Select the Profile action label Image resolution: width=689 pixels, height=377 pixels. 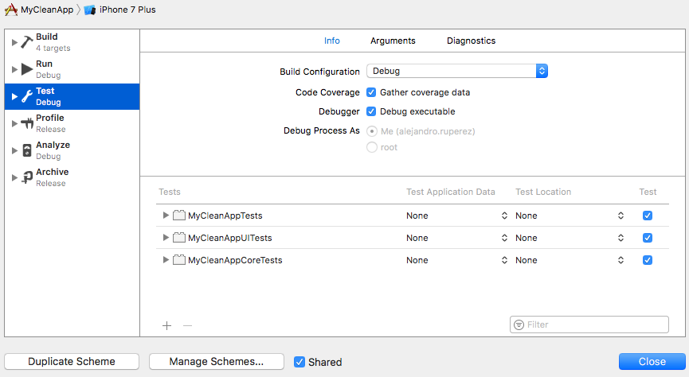tap(50, 118)
